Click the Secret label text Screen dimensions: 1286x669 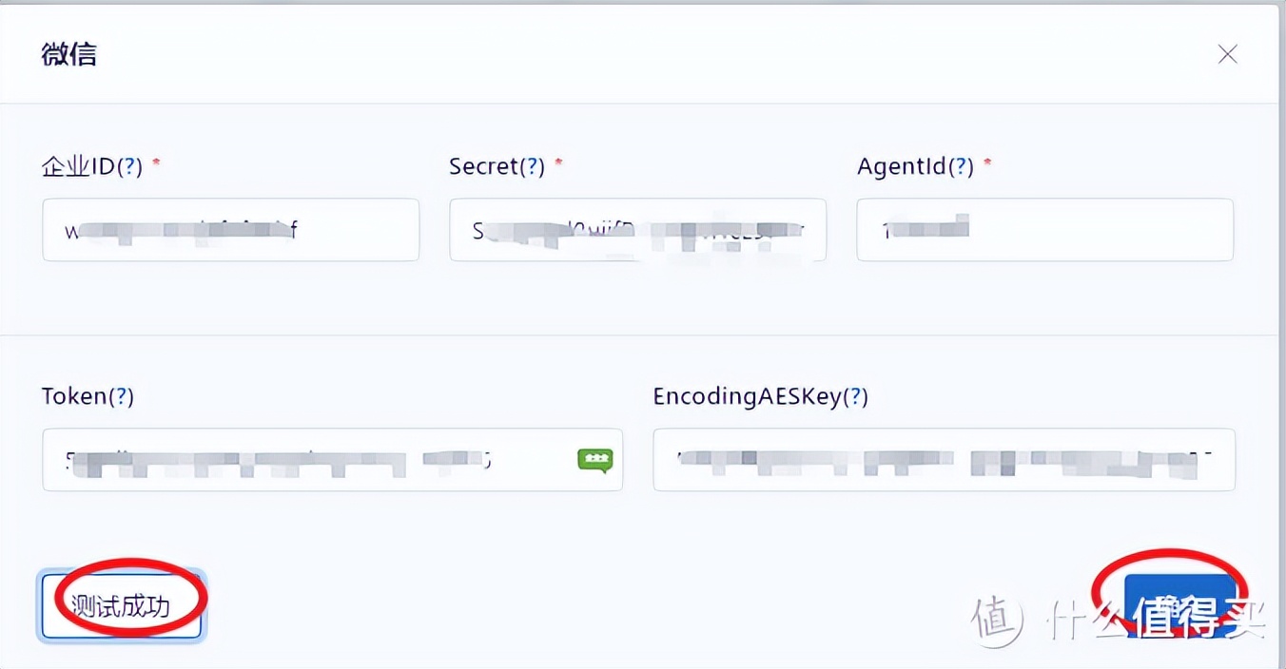point(482,167)
